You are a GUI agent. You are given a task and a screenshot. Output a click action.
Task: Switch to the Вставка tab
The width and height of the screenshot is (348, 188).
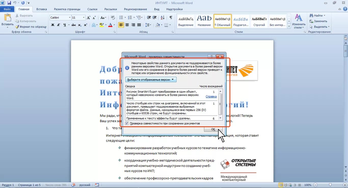42,9
